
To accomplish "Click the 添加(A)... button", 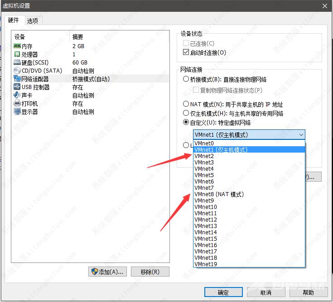I will coord(107,272).
